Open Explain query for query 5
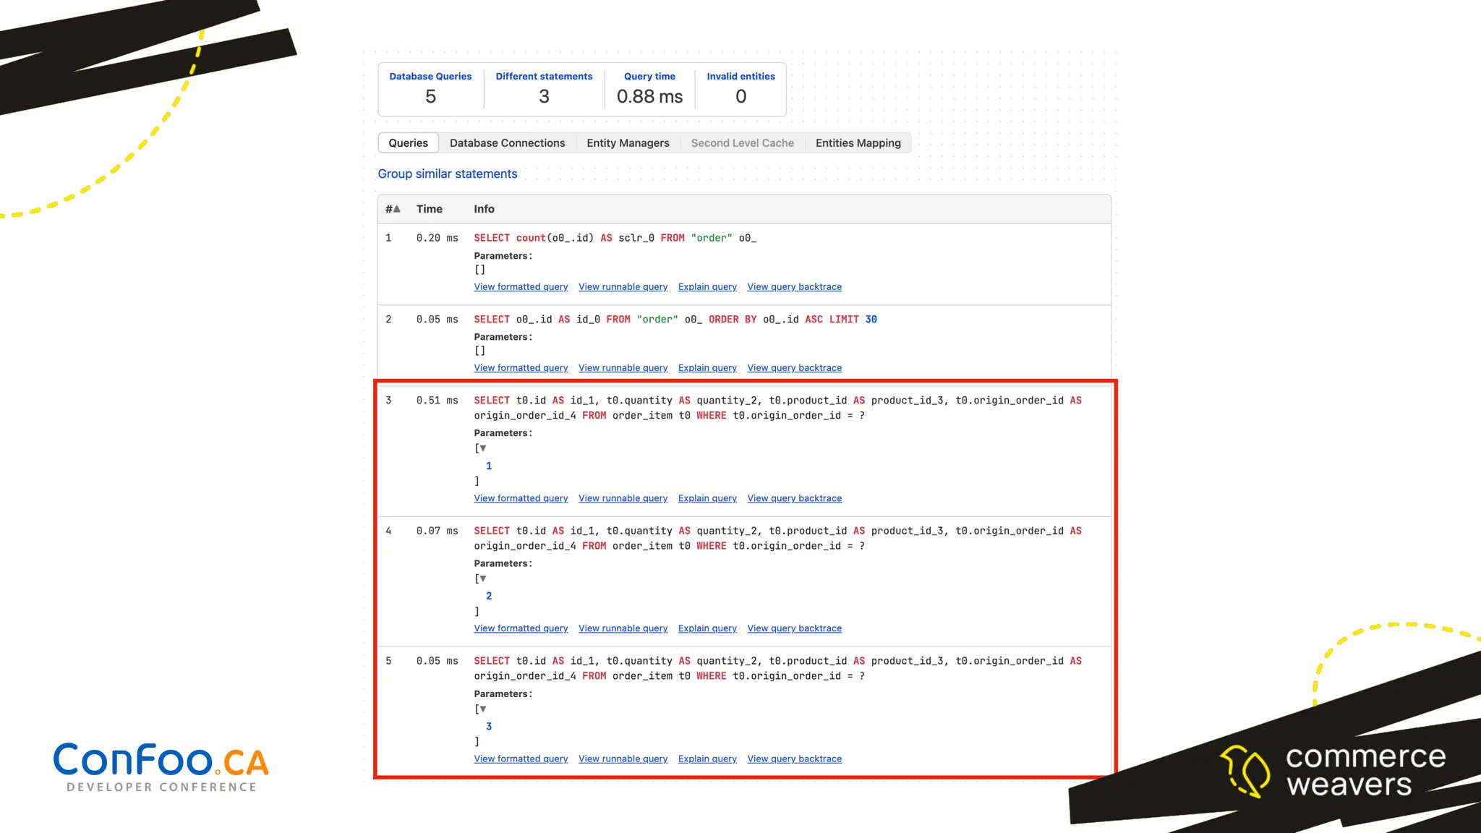The width and height of the screenshot is (1481, 833). 707,759
